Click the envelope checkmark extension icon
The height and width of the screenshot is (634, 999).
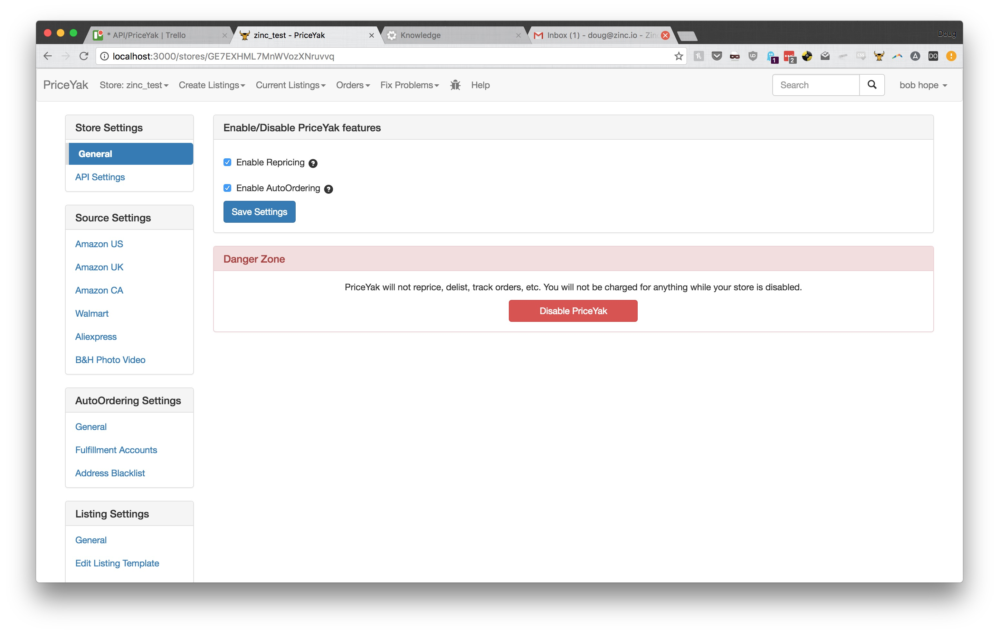click(x=825, y=56)
